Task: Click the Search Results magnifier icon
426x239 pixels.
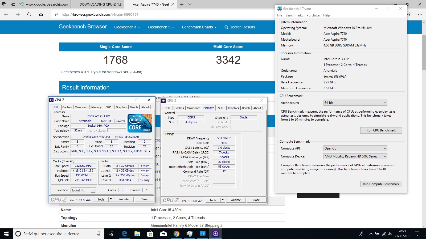Action: (x=226, y=27)
